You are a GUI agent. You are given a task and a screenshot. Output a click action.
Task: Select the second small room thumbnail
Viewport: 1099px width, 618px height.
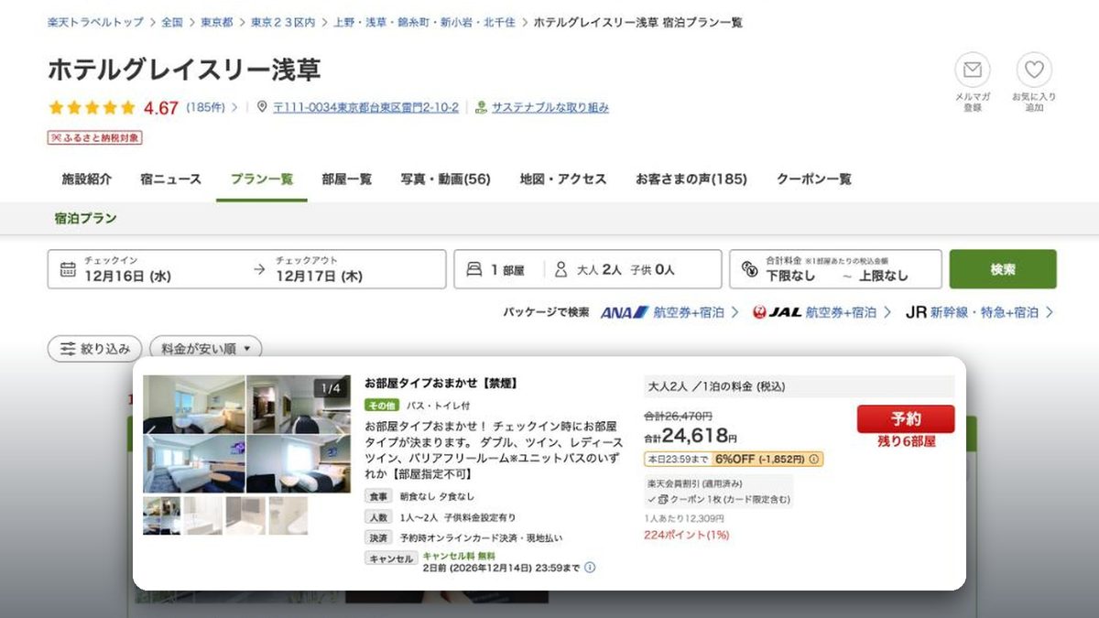click(x=202, y=515)
